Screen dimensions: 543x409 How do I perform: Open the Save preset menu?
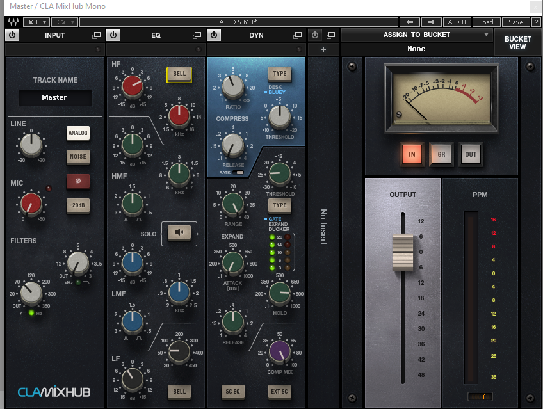(515, 22)
